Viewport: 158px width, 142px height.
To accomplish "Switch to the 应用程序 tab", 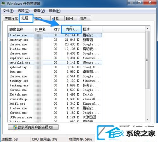I will [11, 19].
